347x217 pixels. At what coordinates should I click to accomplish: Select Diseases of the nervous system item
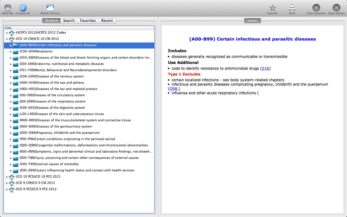(x=60, y=76)
